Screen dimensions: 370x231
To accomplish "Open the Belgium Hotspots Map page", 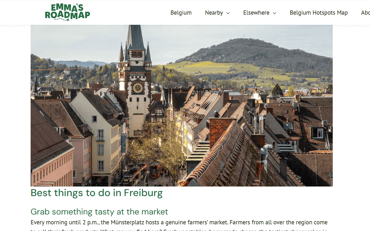I will [319, 13].
